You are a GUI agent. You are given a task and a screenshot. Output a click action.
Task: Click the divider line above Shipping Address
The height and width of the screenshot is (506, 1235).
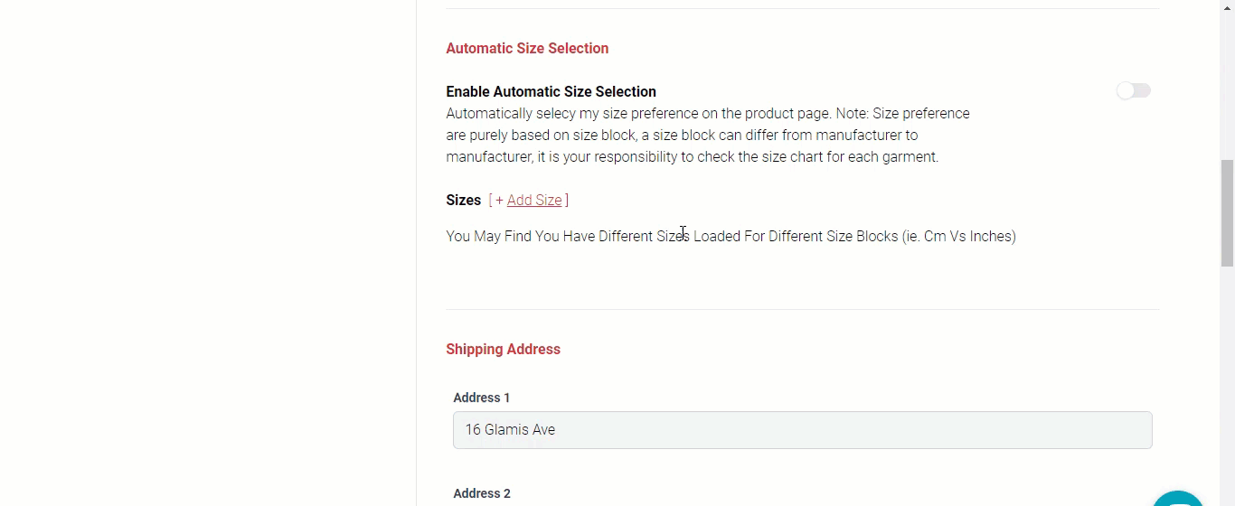click(x=802, y=309)
